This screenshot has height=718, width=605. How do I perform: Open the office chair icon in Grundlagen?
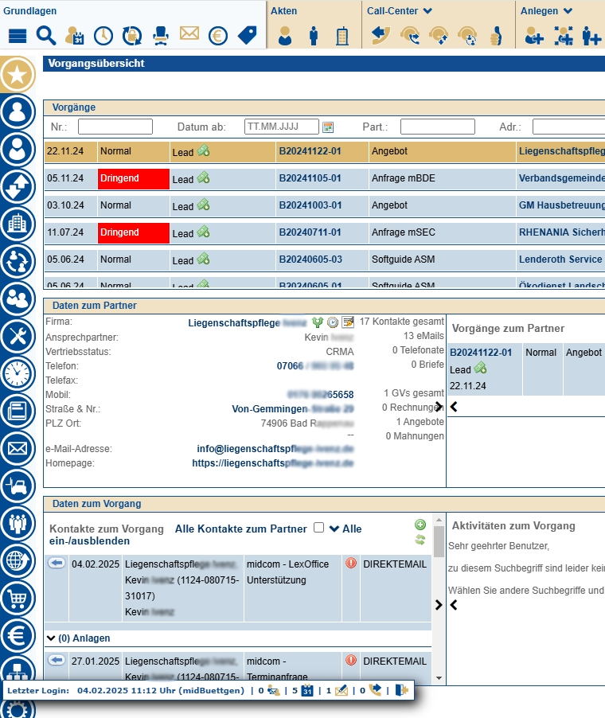[x=160, y=36]
